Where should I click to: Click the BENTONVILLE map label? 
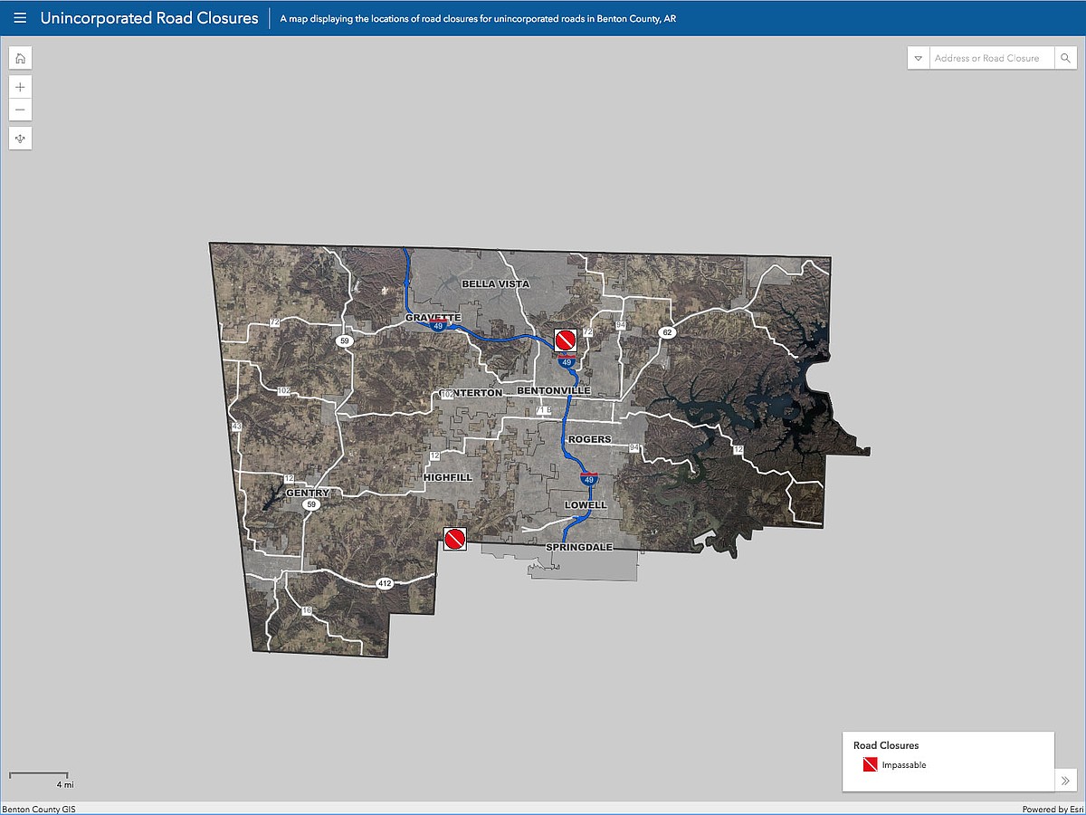point(554,390)
